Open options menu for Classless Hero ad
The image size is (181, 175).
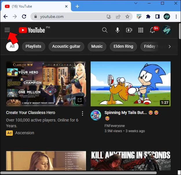83,113
